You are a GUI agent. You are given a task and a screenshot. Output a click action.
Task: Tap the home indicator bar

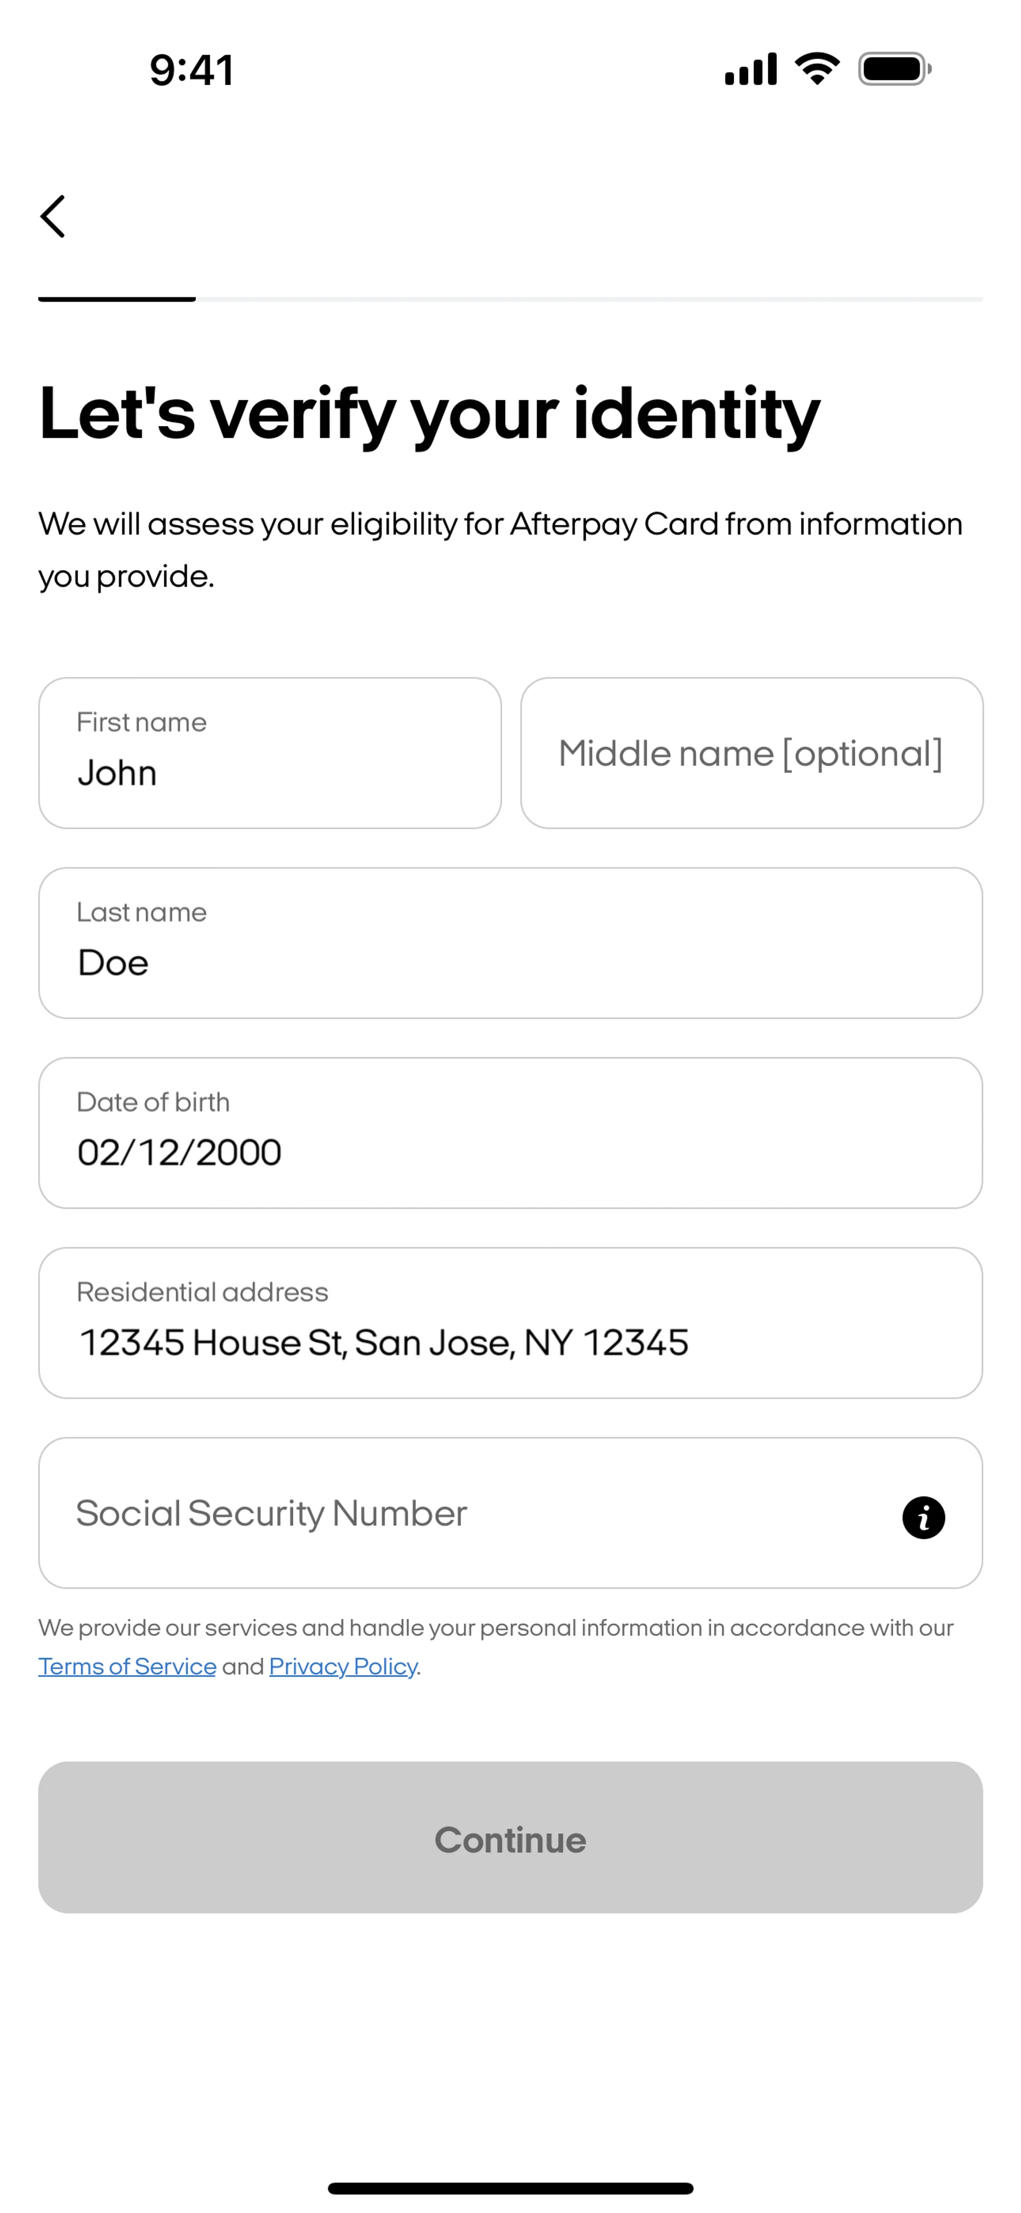pyautogui.click(x=510, y=2188)
